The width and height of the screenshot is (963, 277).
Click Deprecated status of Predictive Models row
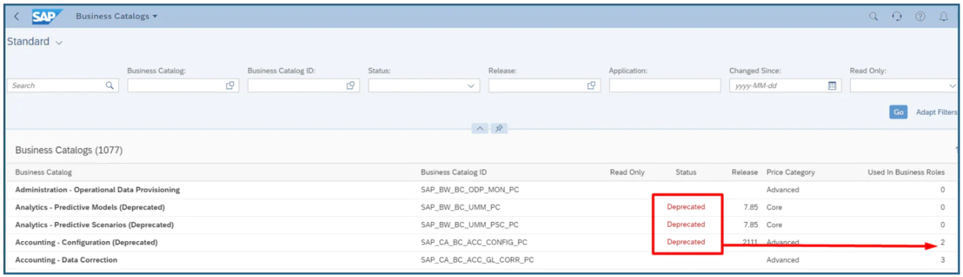[686, 207]
